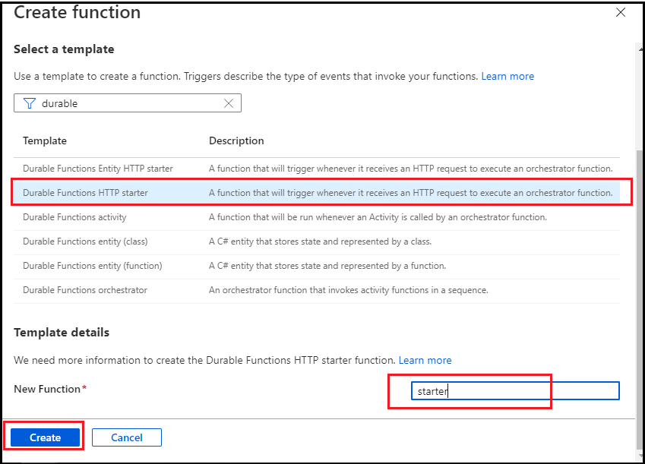Click inside the template search filter box
This screenshot has height=464, width=645.
coord(129,103)
